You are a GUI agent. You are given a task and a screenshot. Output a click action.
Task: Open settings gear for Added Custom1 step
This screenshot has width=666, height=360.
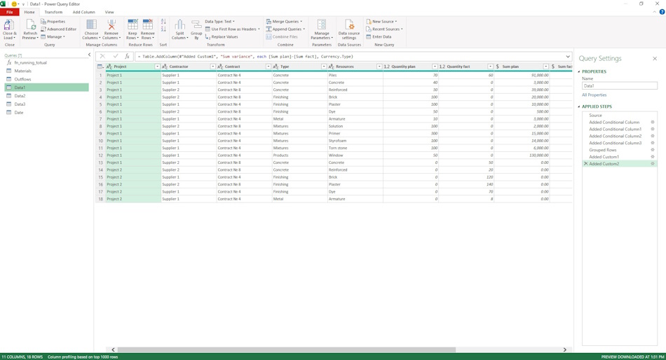click(x=653, y=157)
